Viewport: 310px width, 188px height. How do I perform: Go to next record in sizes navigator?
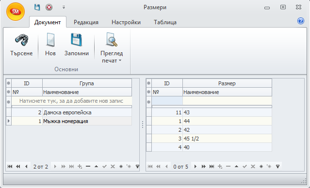click(x=196, y=167)
